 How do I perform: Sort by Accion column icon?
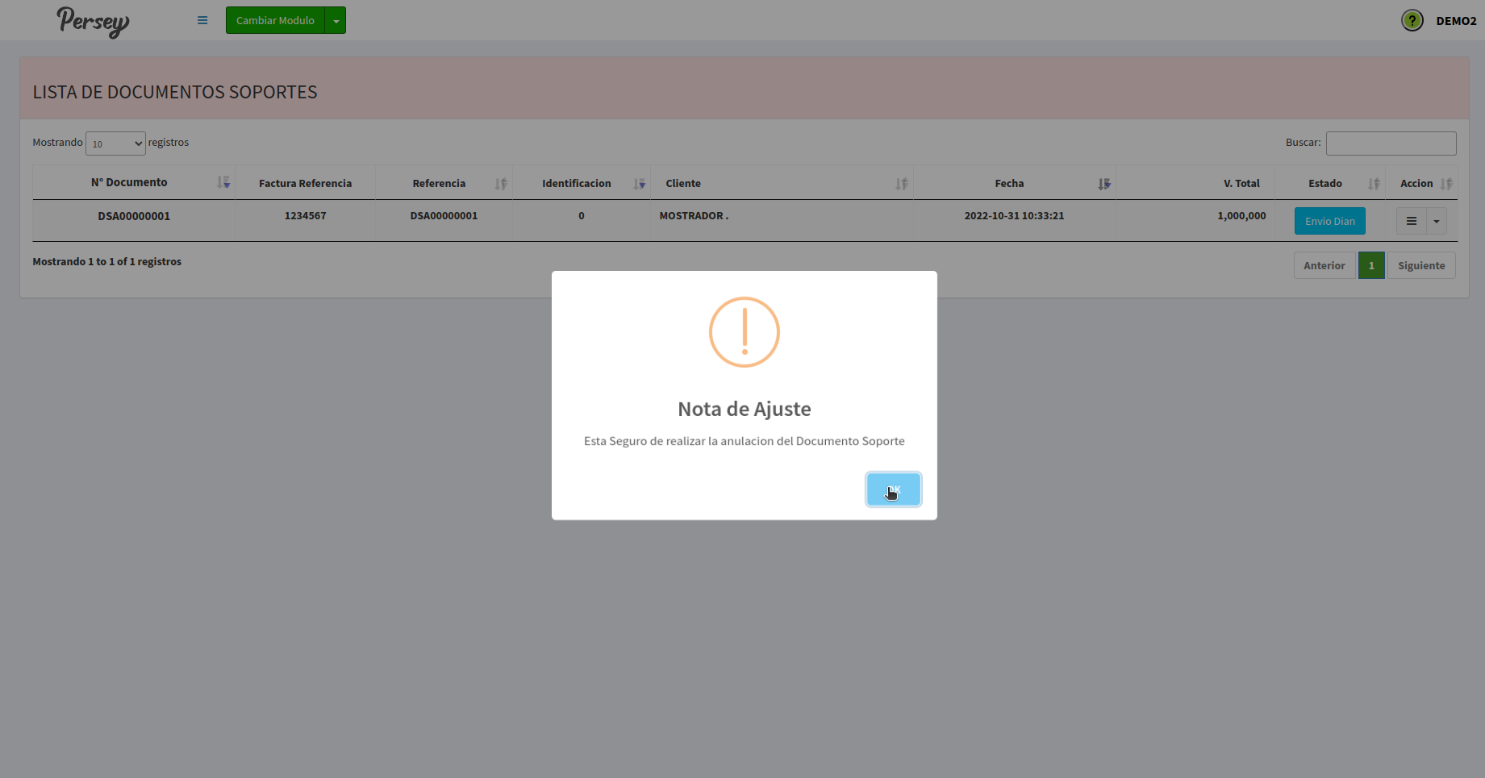tap(1446, 184)
